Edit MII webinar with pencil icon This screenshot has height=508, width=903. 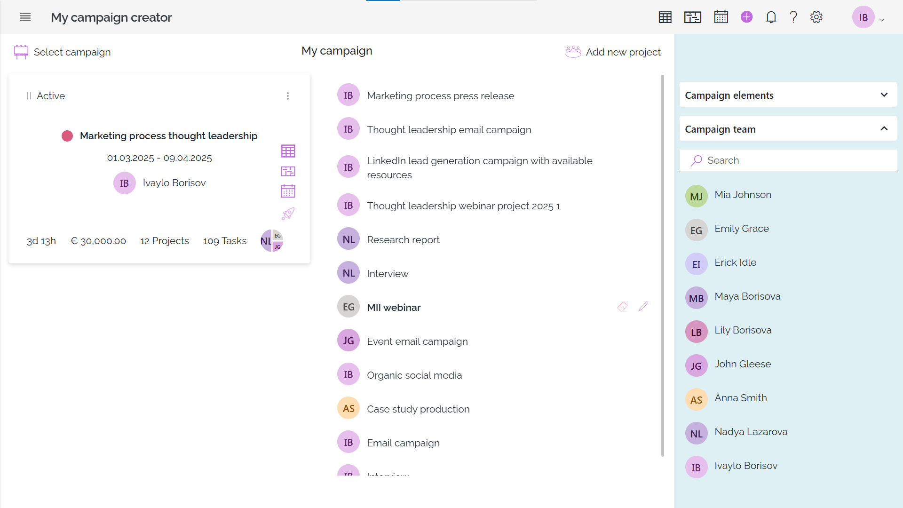point(643,307)
